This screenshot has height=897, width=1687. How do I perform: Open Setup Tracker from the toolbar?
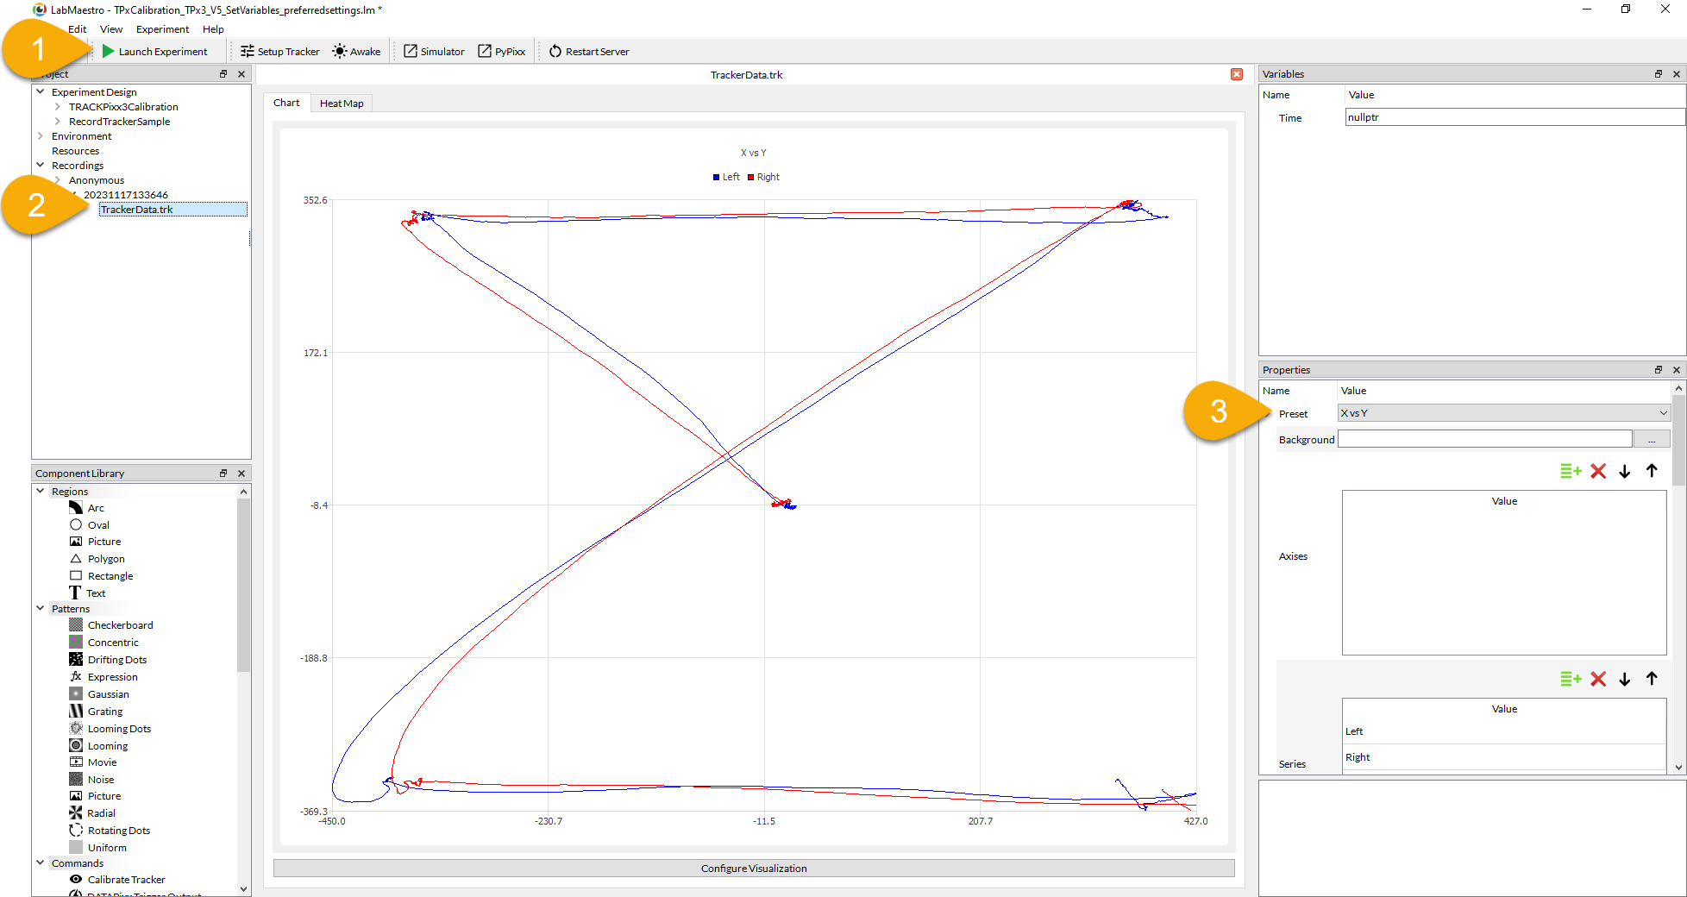[279, 52]
